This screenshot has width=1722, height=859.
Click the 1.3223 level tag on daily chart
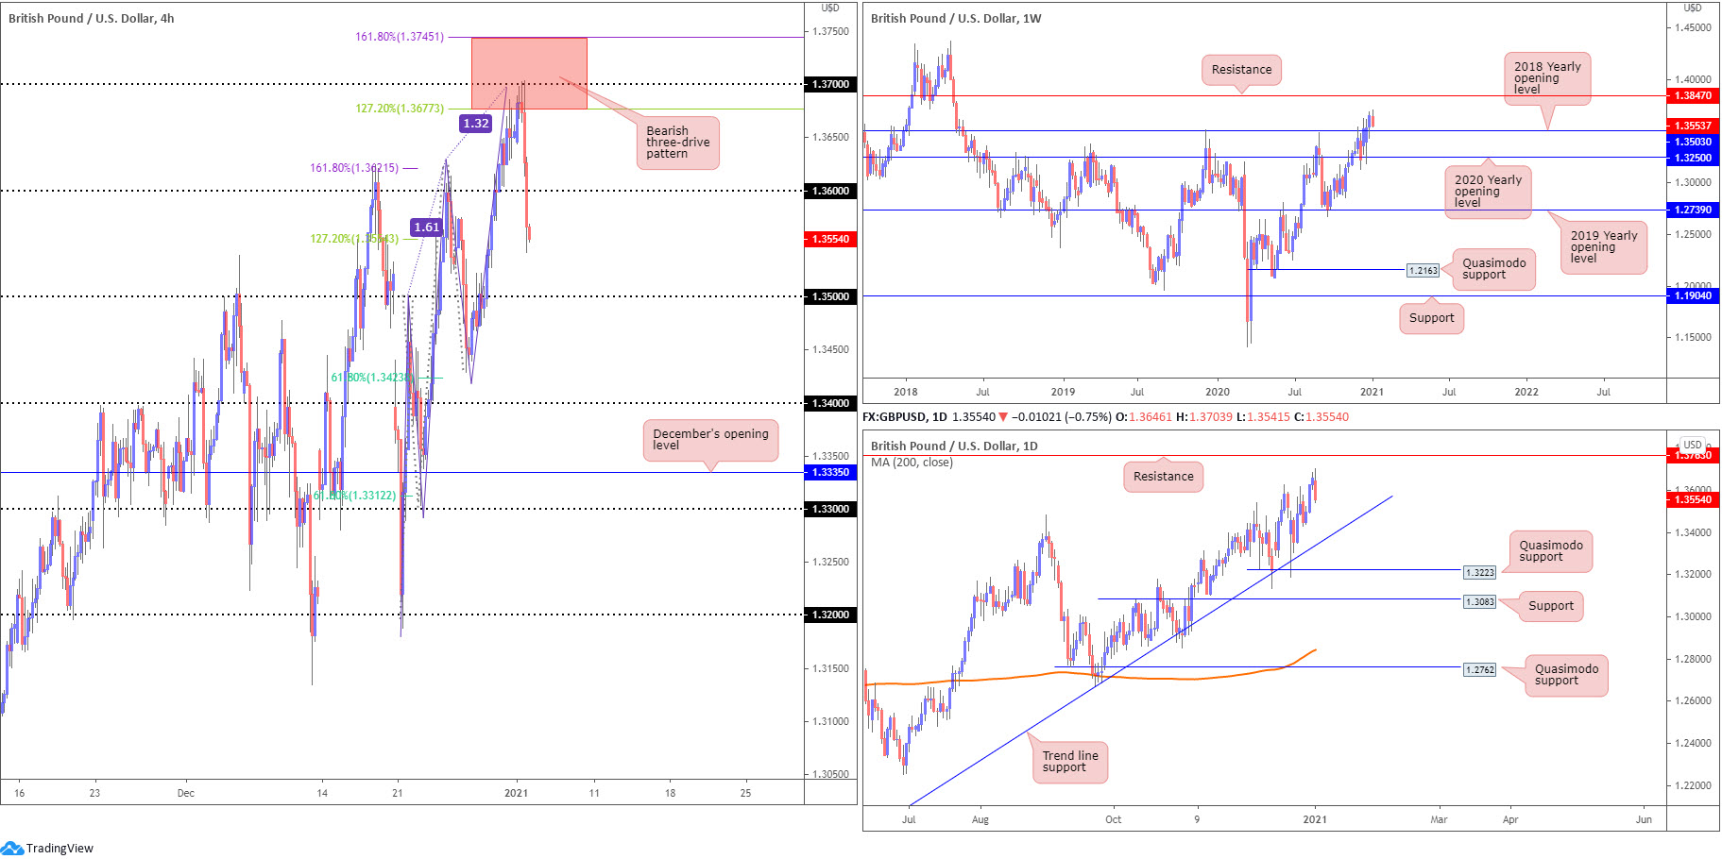point(1480,572)
